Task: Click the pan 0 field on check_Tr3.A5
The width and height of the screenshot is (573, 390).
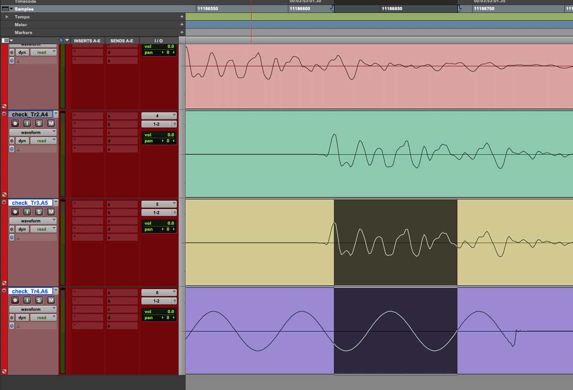Action: pos(159,229)
